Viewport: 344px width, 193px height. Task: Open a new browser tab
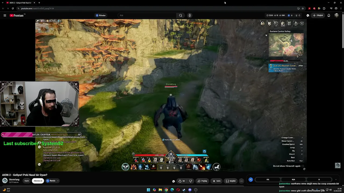[x=39, y=3]
